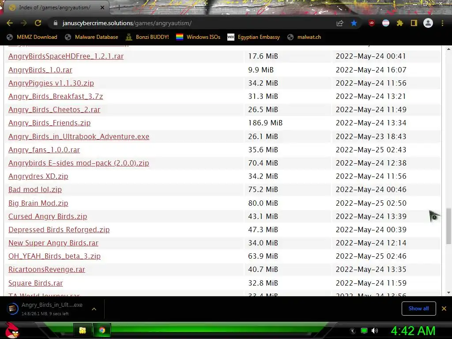
Task: Download Angrydres XD.zip
Action: tap(38, 177)
